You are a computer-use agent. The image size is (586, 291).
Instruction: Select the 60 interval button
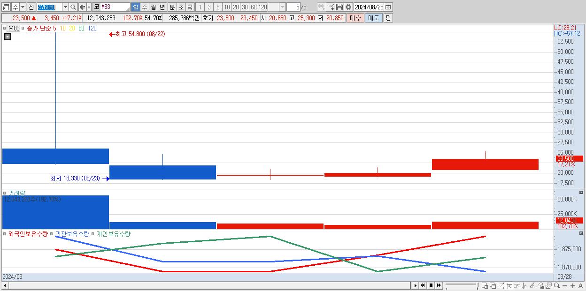(x=254, y=7)
